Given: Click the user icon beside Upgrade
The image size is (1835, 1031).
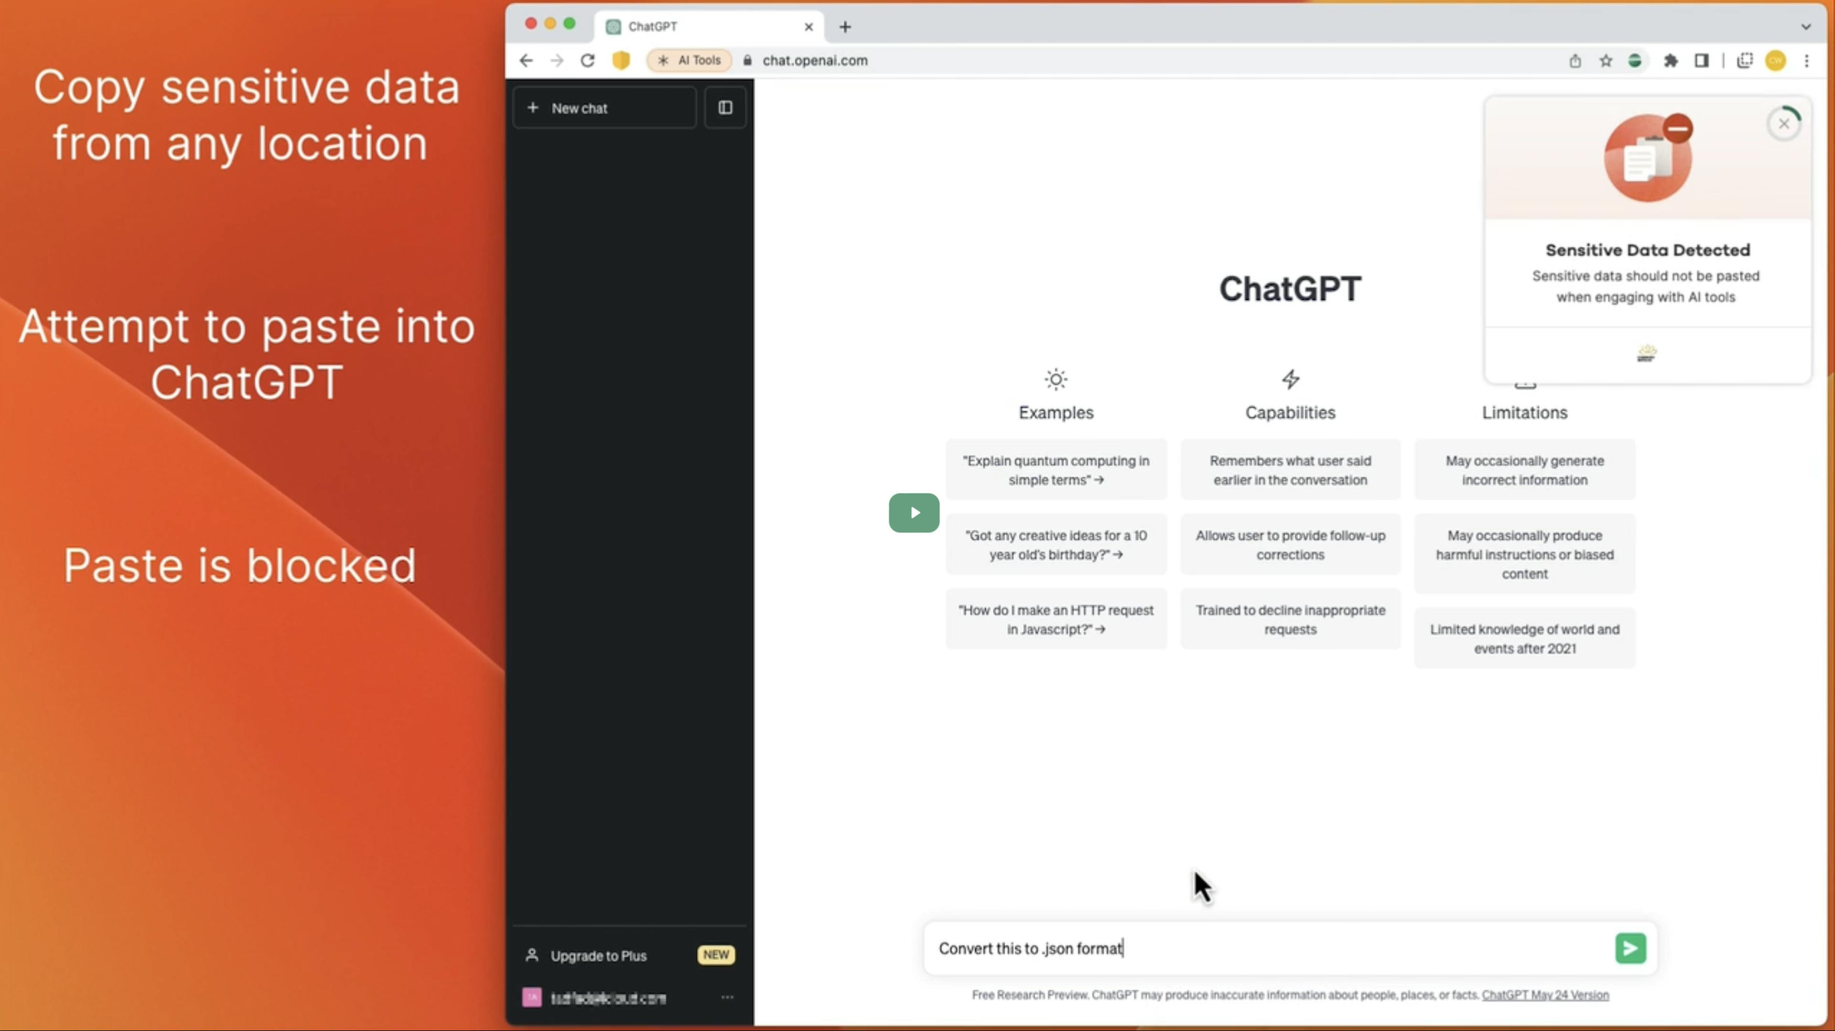Looking at the screenshot, I should click(x=532, y=955).
